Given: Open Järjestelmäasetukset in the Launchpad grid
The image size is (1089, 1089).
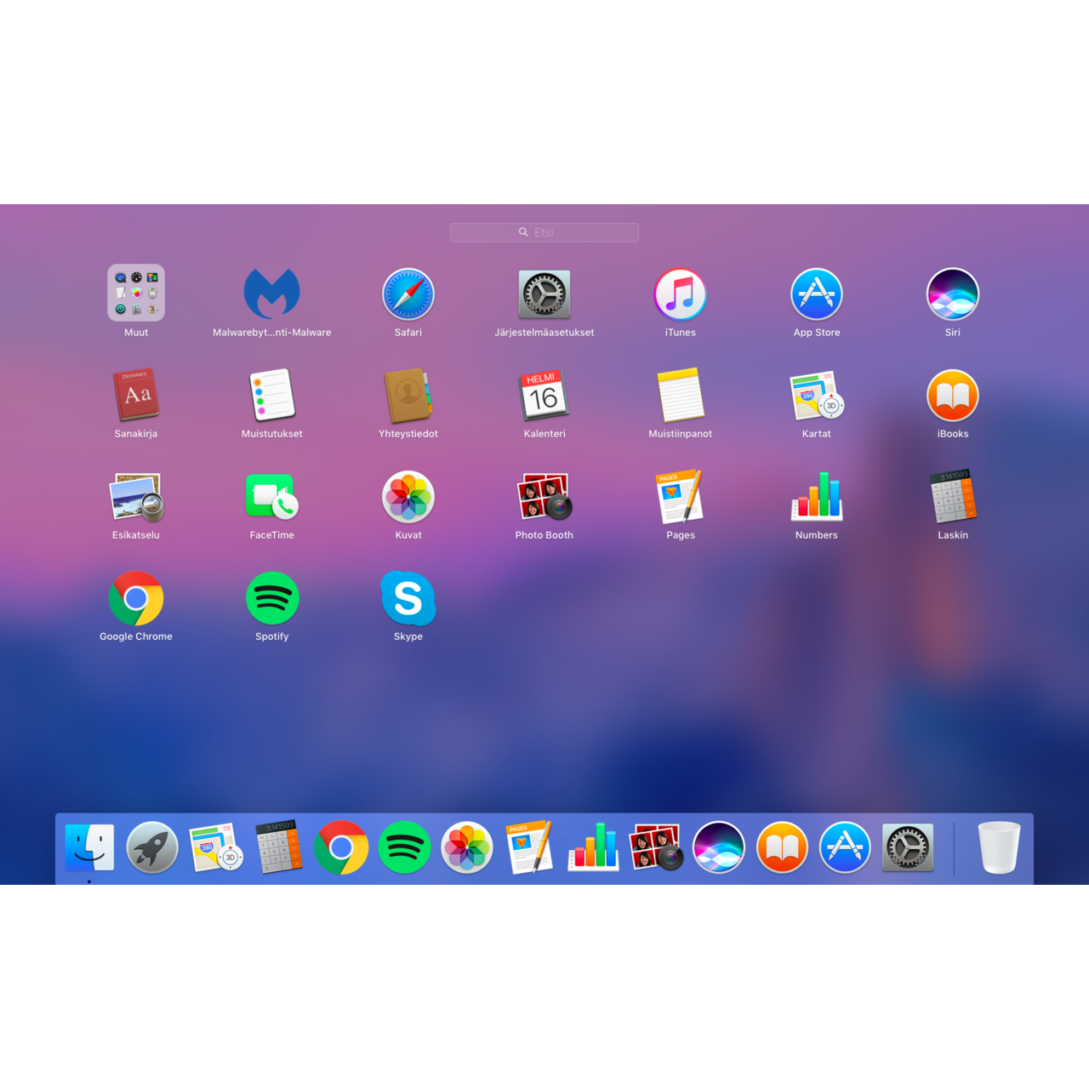Looking at the screenshot, I should [544, 294].
